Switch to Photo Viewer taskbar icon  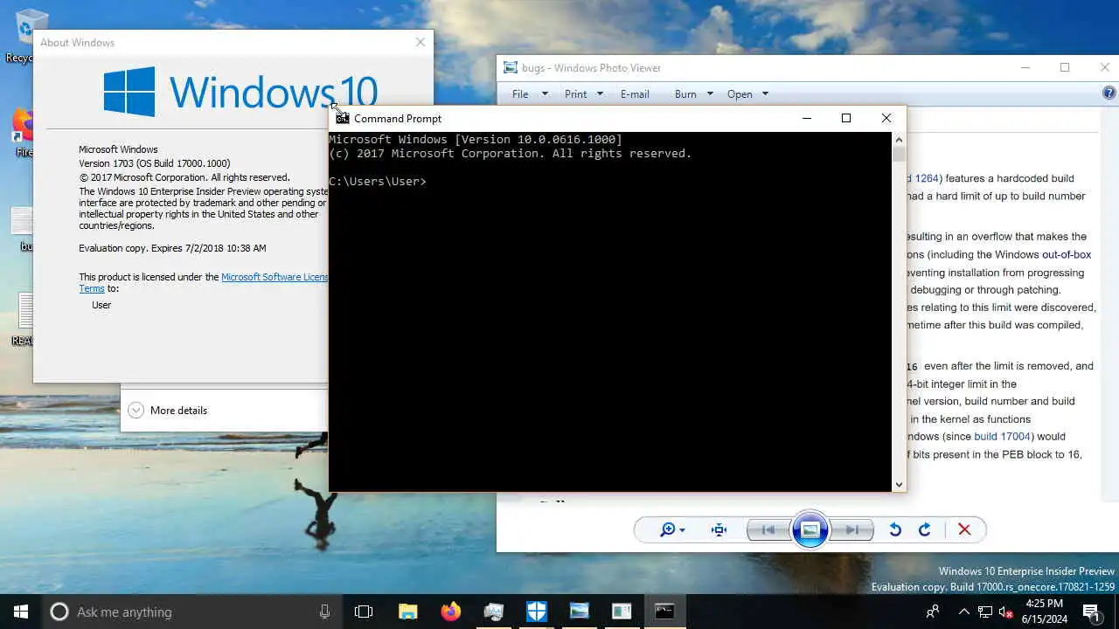pos(579,612)
